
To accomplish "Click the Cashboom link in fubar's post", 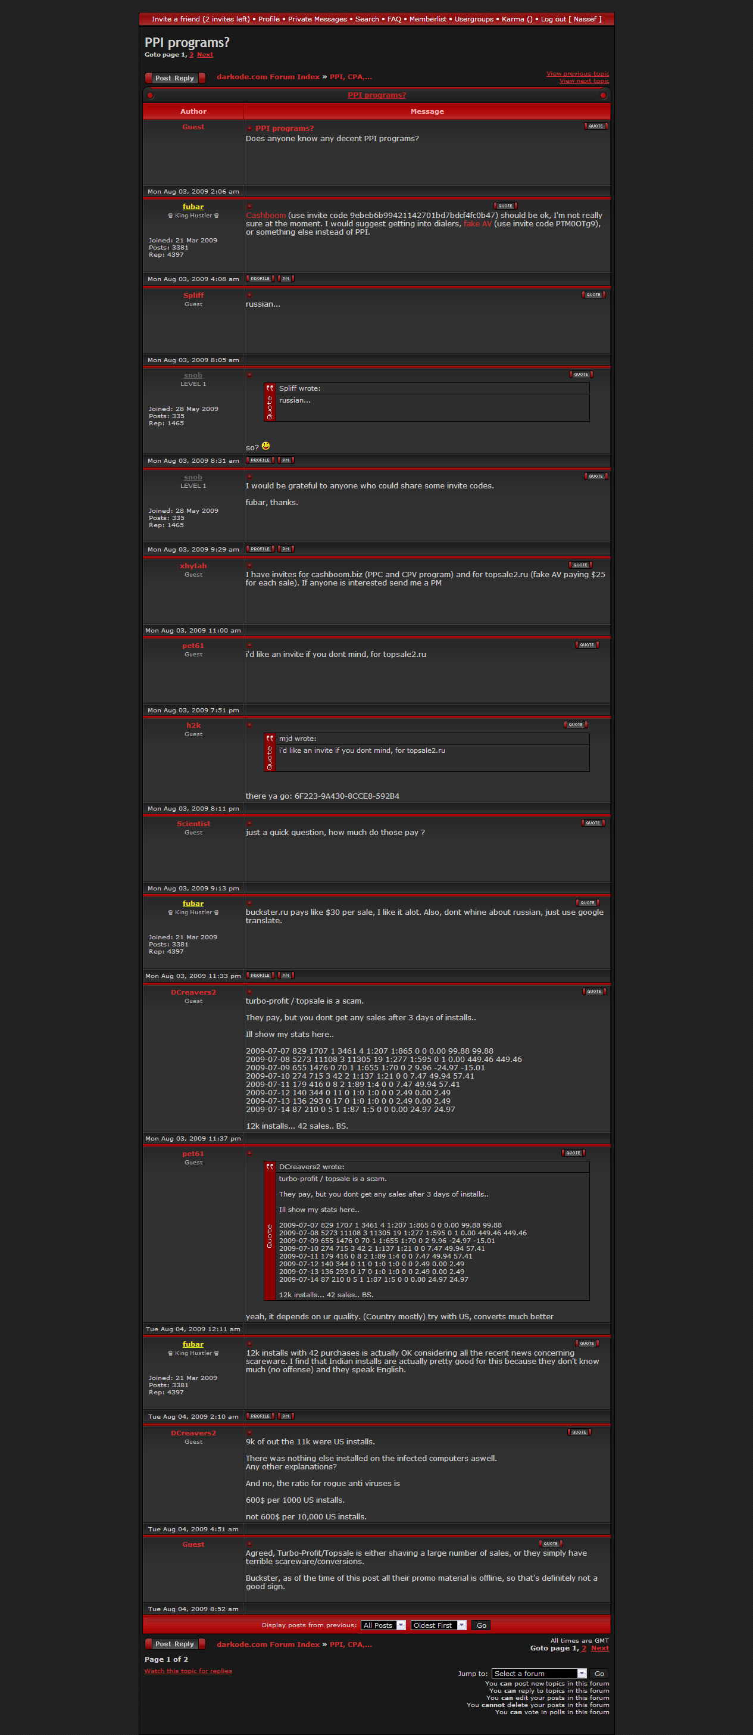I will [x=265, y=216].
